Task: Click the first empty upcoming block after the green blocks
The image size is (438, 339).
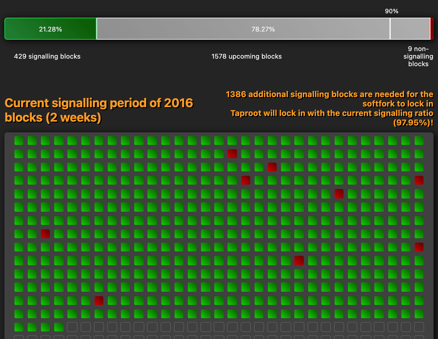Action: click(x=72, y=327)
